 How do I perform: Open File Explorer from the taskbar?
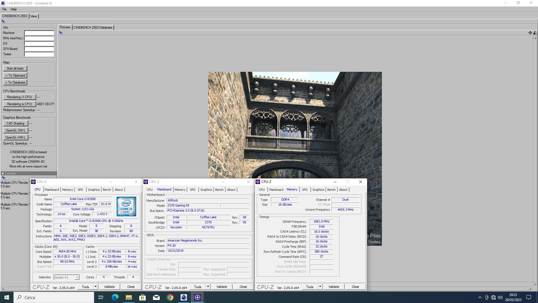pos(129,297)
